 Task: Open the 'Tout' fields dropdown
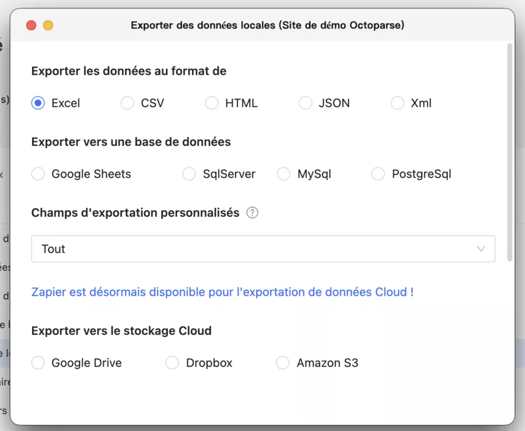262,249
